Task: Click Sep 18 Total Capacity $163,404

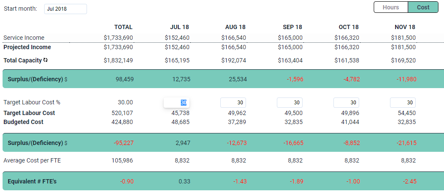Action: (x=290, y=60)
